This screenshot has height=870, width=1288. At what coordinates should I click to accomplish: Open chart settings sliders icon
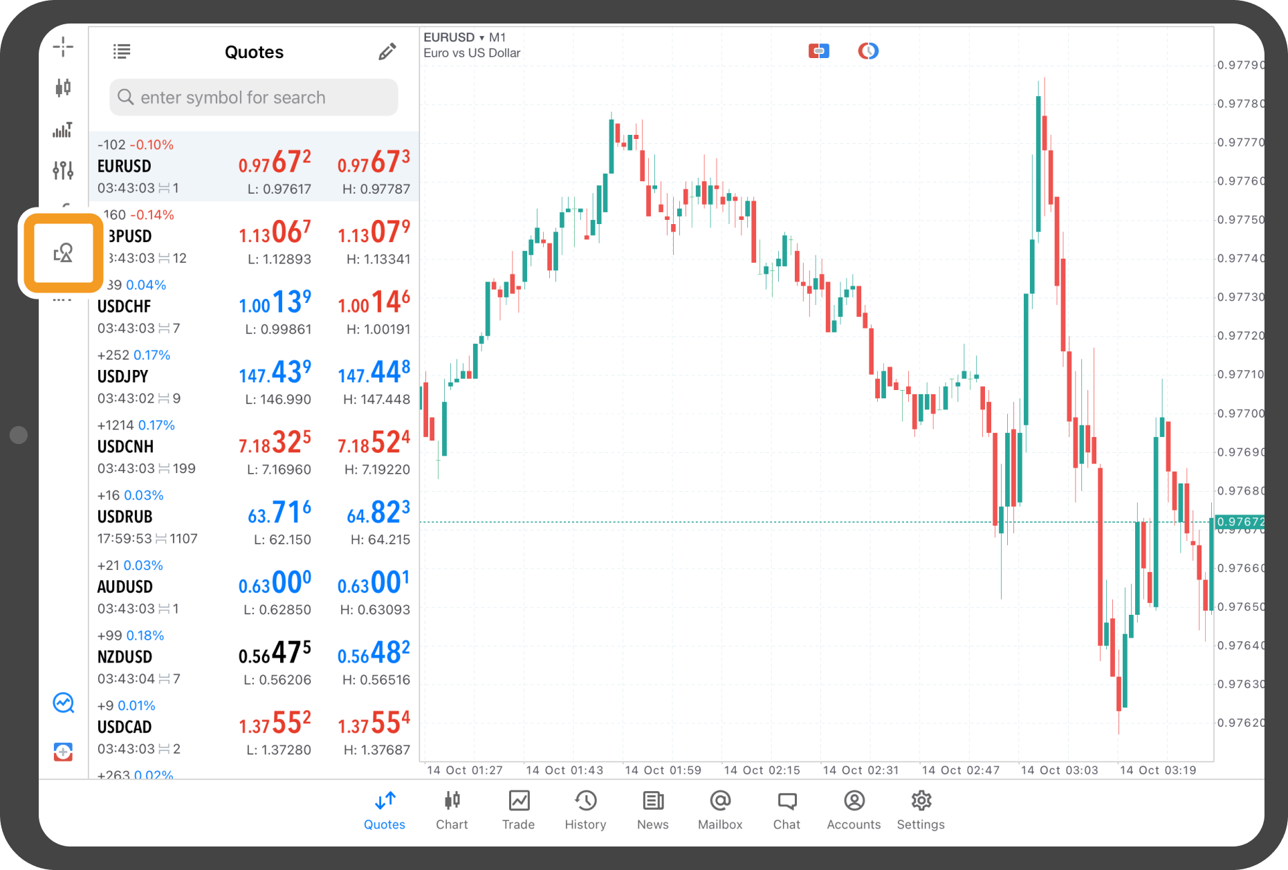point(63,170)
